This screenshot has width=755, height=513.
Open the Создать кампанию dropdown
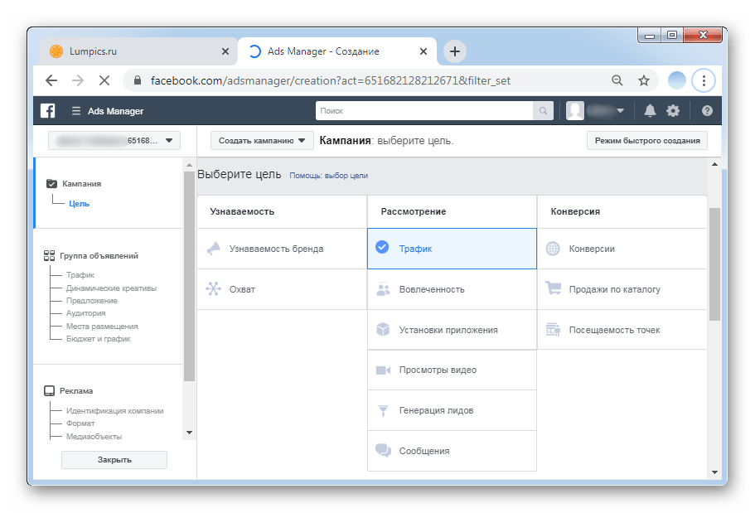point(262,141)
